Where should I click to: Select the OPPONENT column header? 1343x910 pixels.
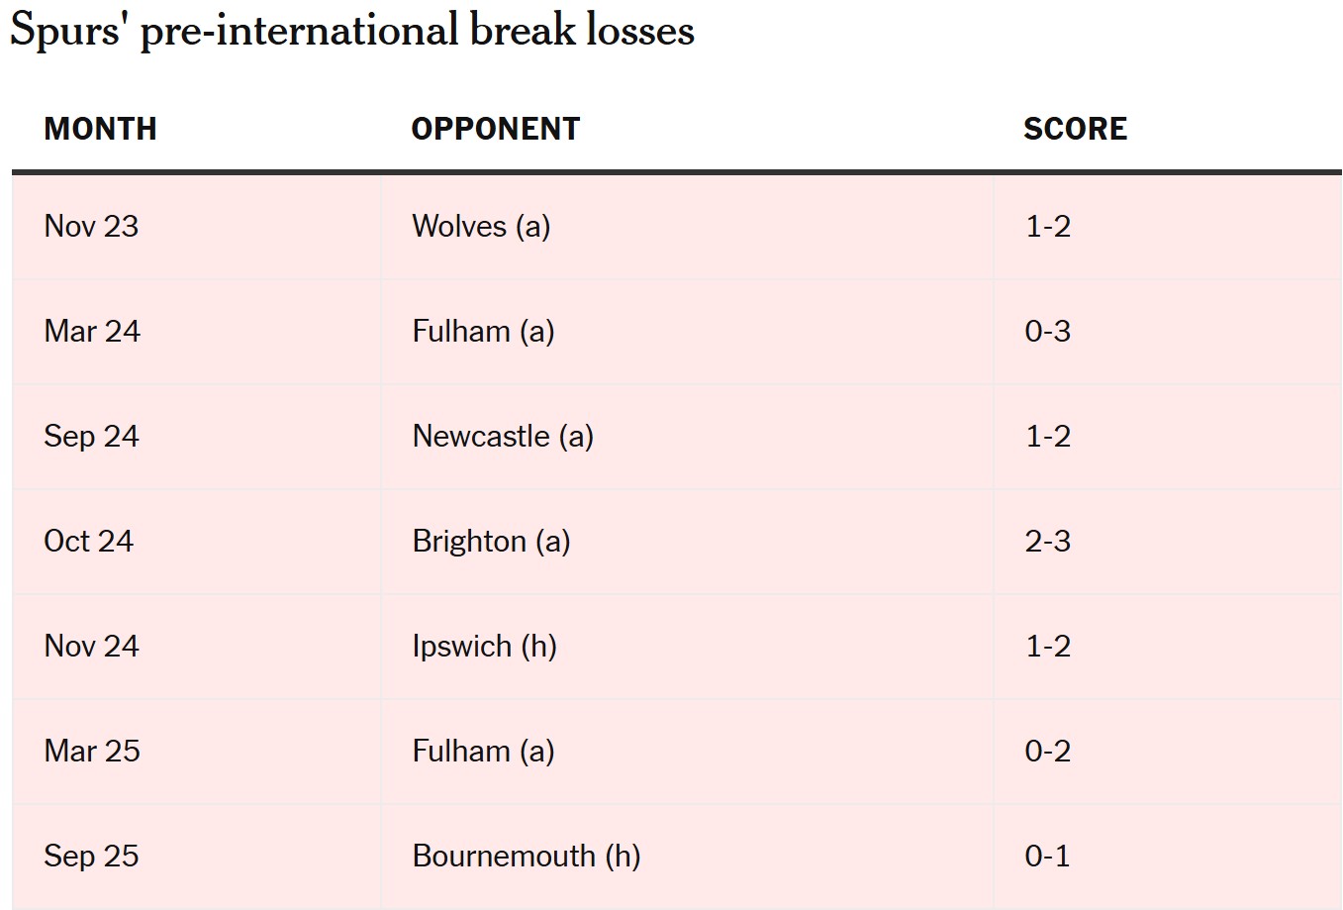click(x=495, y=129)
